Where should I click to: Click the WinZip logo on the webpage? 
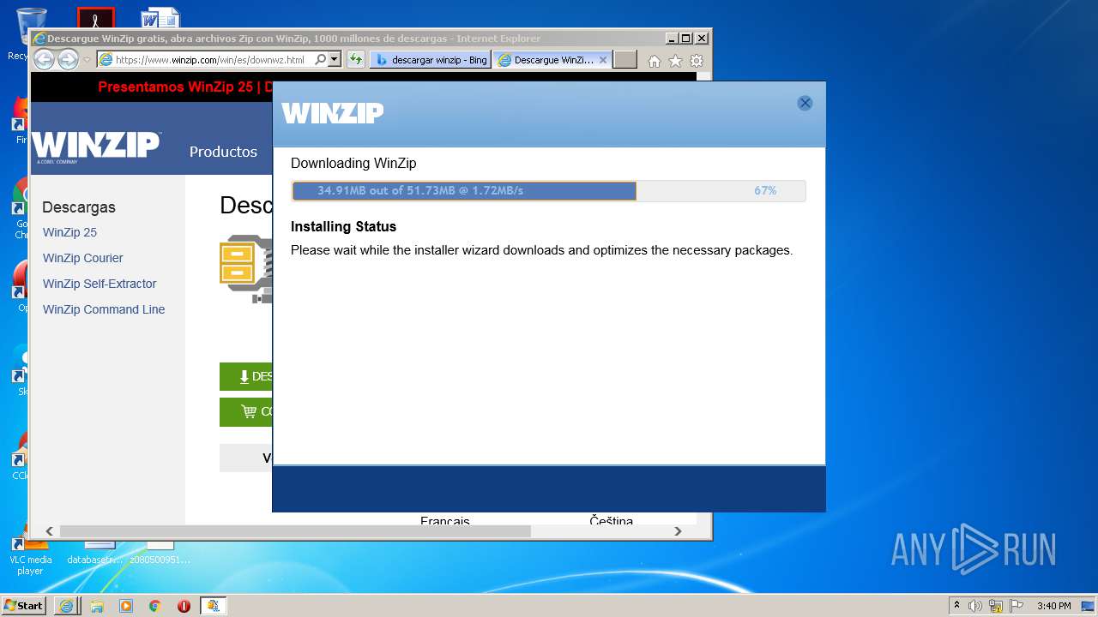(x=96, y=146)
